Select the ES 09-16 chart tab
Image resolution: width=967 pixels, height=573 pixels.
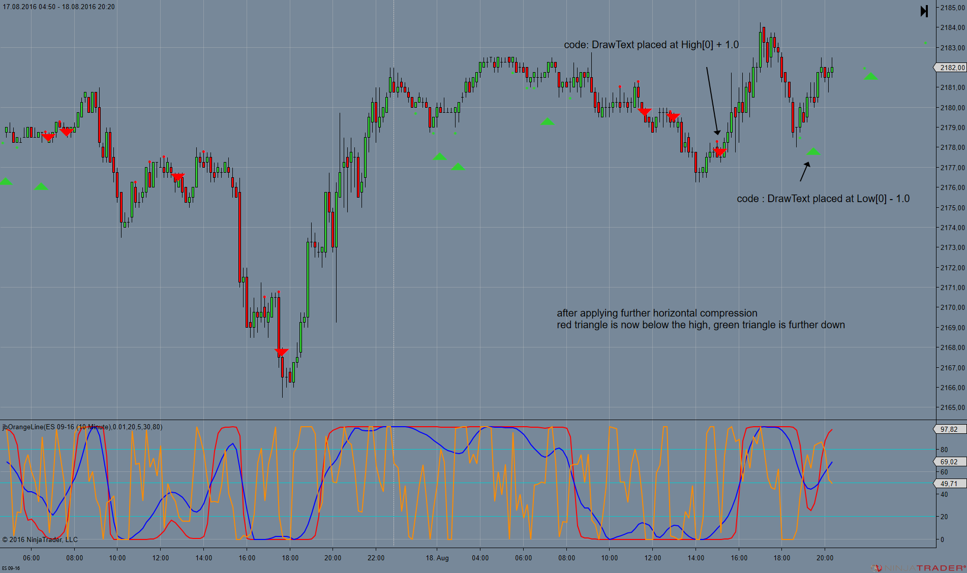coord(11,568)
